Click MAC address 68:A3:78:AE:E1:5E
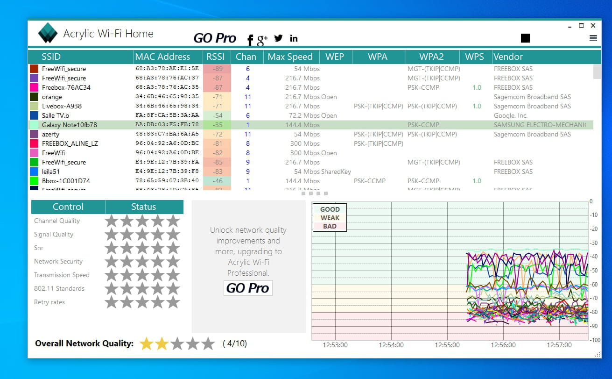The height and width of the screenshot is (379, 612). 167,69
